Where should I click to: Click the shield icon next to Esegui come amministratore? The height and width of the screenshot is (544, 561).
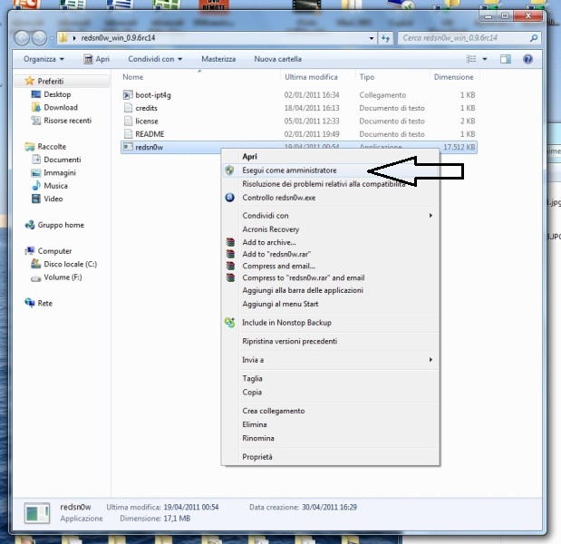tap(229, 170)
